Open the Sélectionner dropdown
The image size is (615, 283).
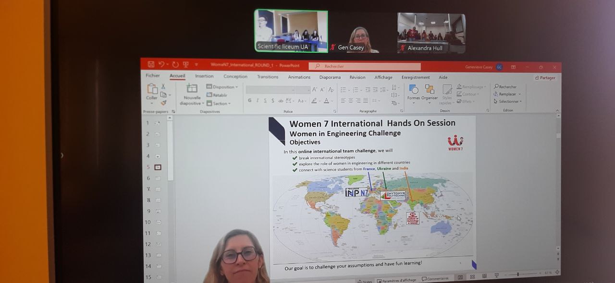click(x=507, y=101)
